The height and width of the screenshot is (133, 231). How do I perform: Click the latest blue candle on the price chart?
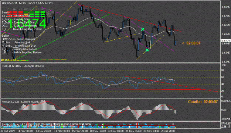click(x=176, y=43)
